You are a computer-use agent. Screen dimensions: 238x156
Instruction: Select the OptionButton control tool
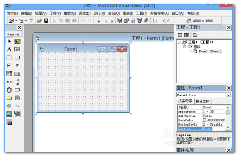(x=17, y=65)
